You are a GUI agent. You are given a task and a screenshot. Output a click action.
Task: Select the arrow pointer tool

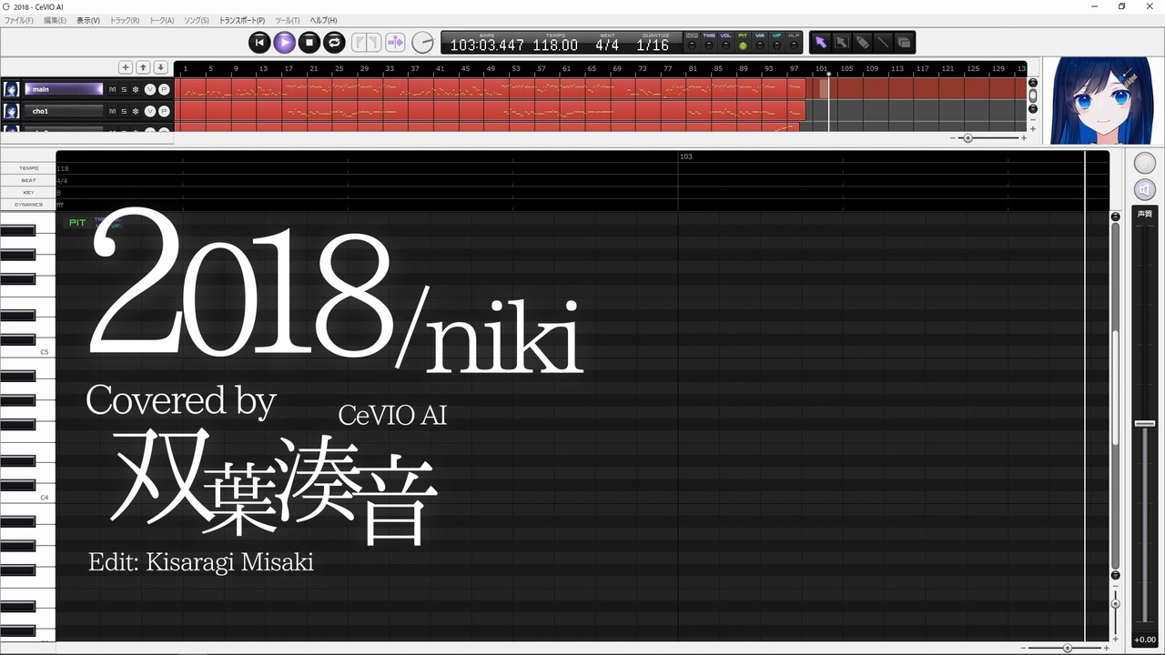click(821, 42)
